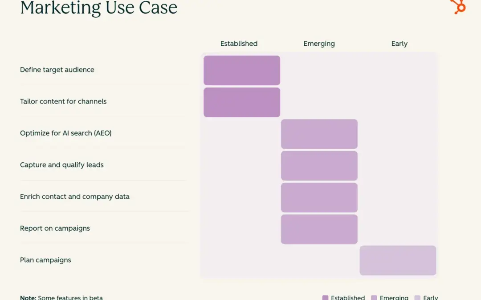Image resolution: width=481 pixels, height=300 pixels.
Task: Select the Capture and qualify leads label
Action: pos(61,165)
